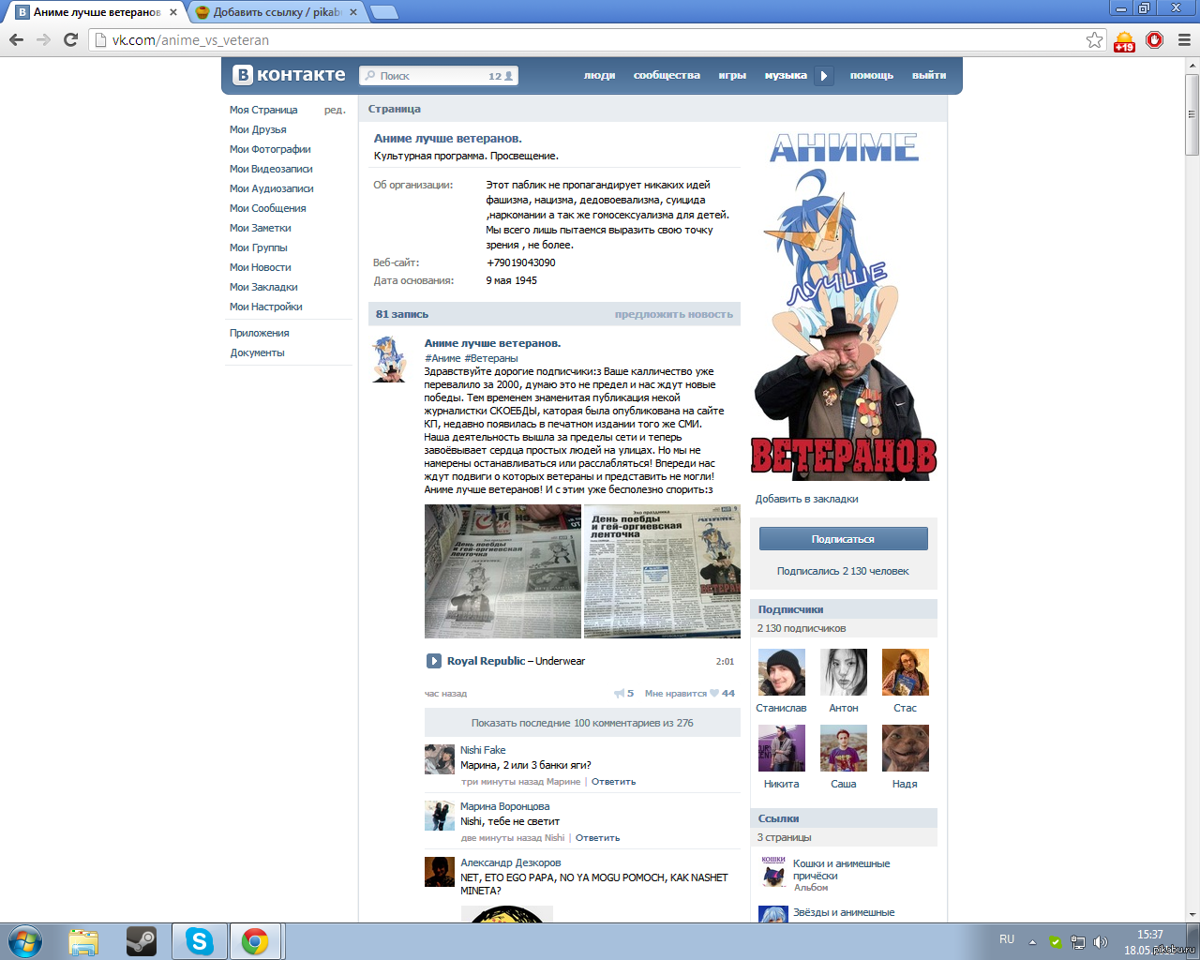Open музыка in top menu
The image size is (1200, 960).
click(786, 75)
